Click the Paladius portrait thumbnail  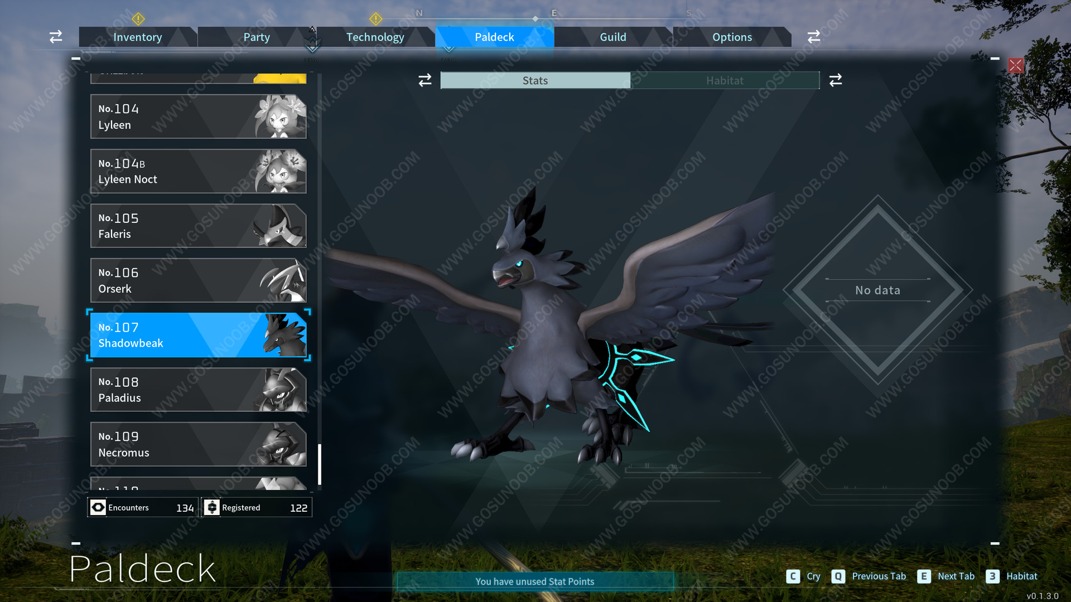(280, 390)
